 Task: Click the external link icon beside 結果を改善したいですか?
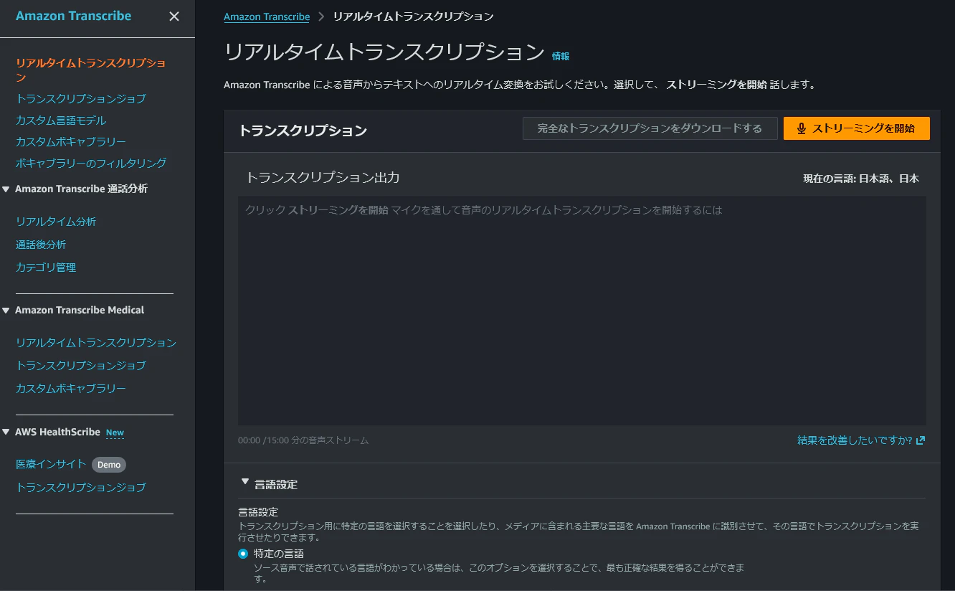(x=921, y=440)
